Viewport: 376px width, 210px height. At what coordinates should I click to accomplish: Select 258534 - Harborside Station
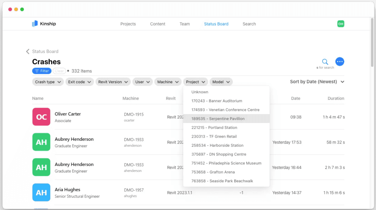point(226,145)
